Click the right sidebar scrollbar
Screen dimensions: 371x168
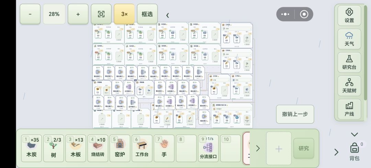[x=365, y=53]
